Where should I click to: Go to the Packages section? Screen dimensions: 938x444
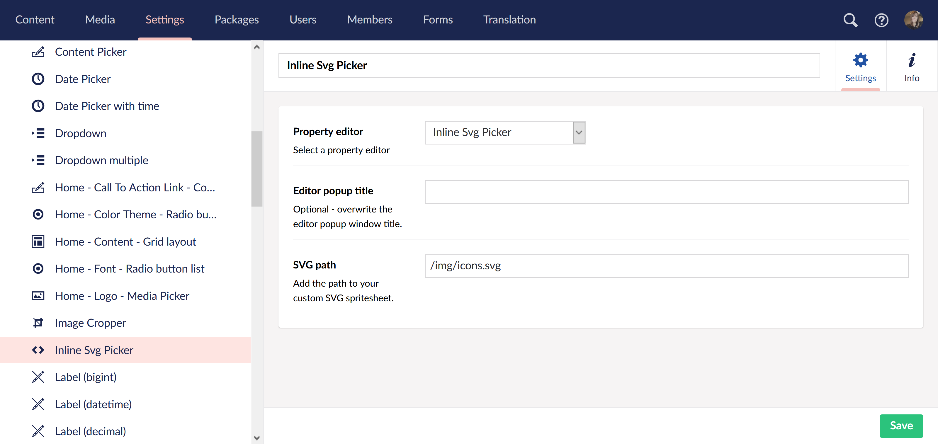point(236,20)
